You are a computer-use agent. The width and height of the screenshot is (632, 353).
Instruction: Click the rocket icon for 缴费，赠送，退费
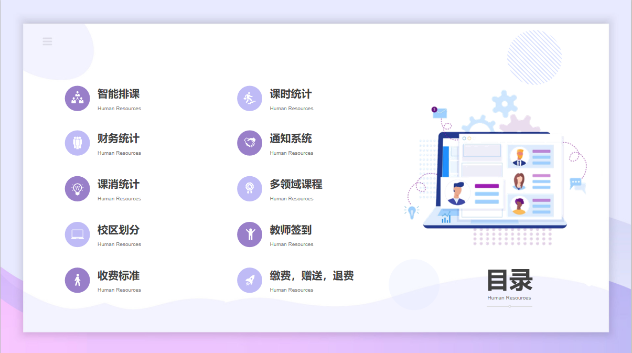point(250,280)
